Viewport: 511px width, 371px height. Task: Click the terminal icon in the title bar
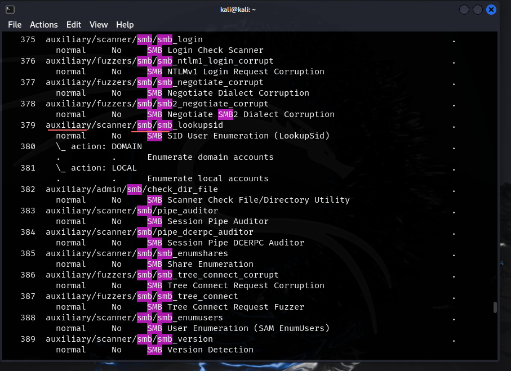coord(10,10)
